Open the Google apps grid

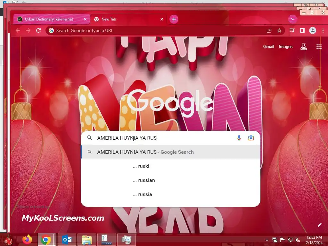pos(319,47)
